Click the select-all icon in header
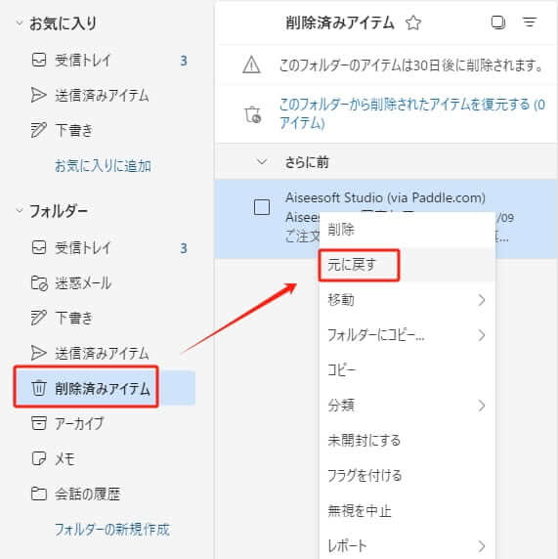Screen dimensions: 558x559 pyautogui.click(x=498, y=22)
